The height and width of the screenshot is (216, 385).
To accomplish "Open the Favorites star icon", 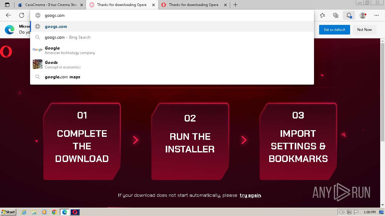I will [322, 15].
